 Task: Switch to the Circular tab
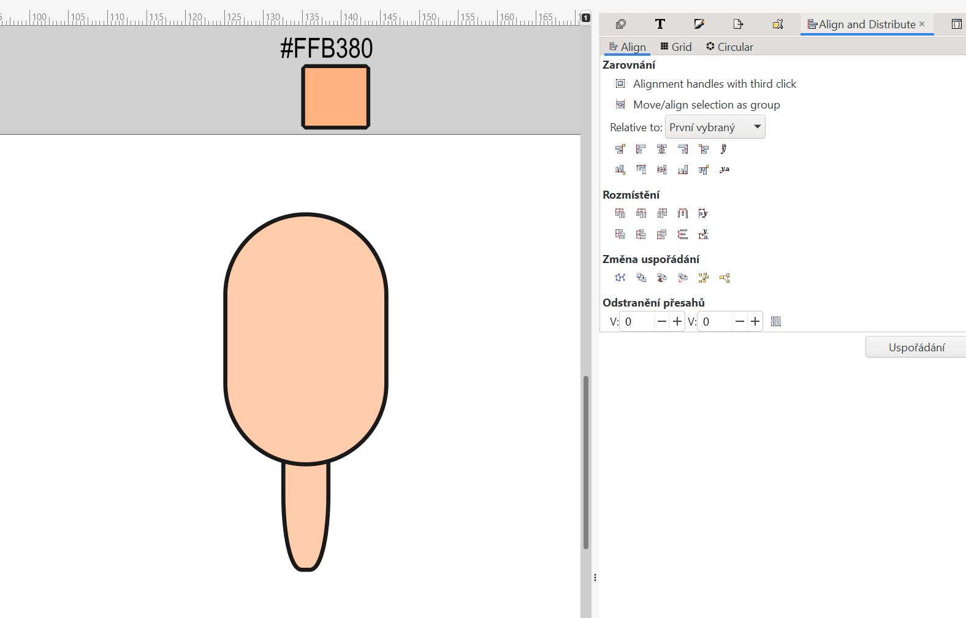pos(729,47)
